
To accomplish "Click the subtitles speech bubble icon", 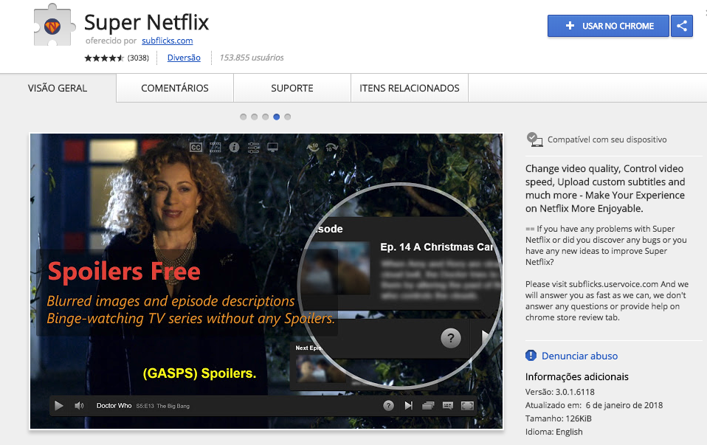I will tap(448, 406).
